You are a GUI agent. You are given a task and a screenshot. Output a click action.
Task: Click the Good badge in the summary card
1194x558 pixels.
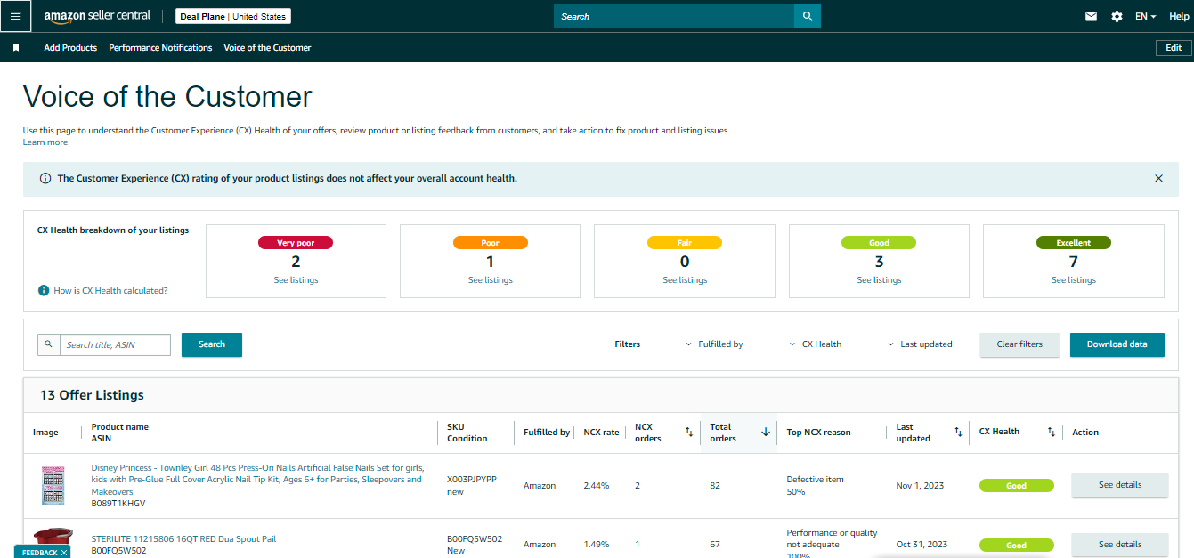[x=879, y=243]
